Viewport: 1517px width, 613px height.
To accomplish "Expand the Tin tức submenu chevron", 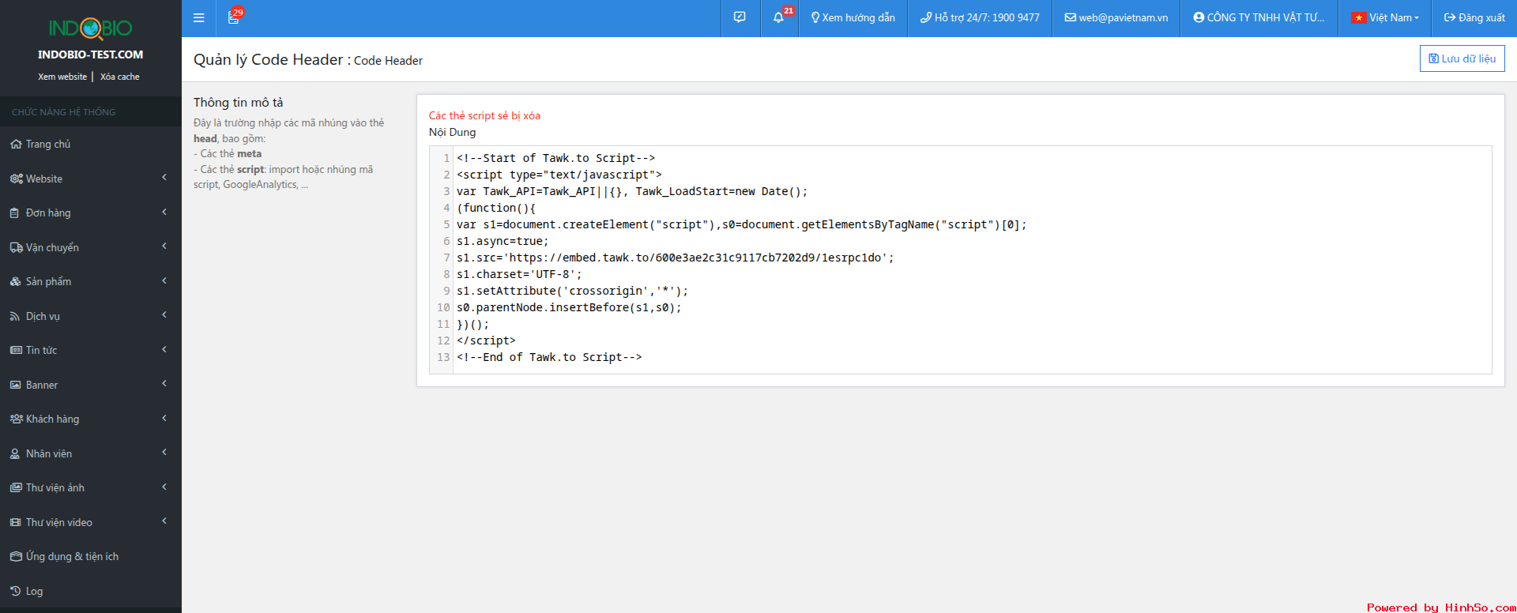I will (x=164, y=349).
